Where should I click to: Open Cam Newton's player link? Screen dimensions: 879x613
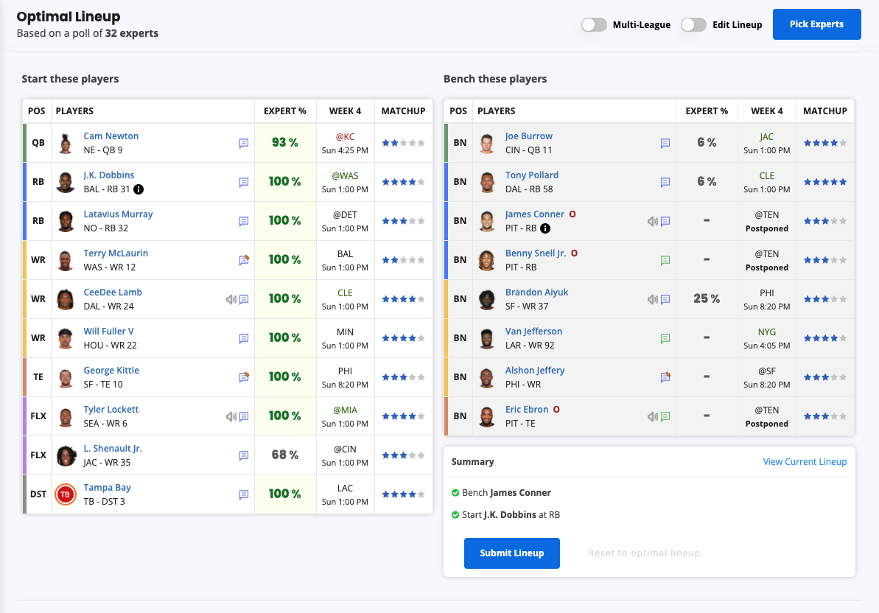111,136
